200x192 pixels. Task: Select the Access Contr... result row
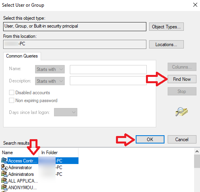(40, 160)
